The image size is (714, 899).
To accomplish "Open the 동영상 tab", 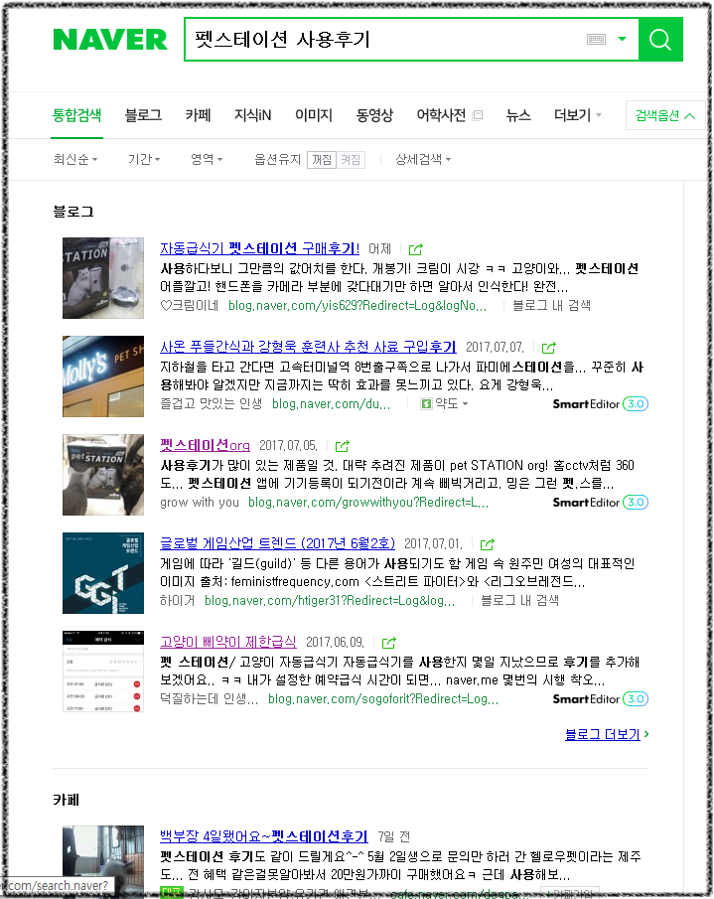I will [374, 115].
